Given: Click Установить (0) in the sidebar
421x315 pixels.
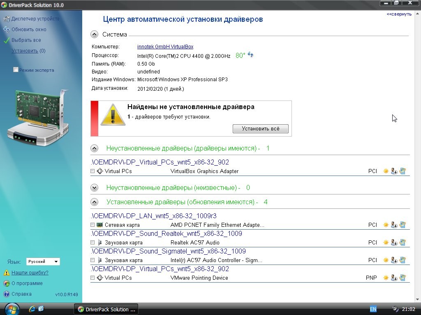Looking at the screenshot, I should click(28, 50).
